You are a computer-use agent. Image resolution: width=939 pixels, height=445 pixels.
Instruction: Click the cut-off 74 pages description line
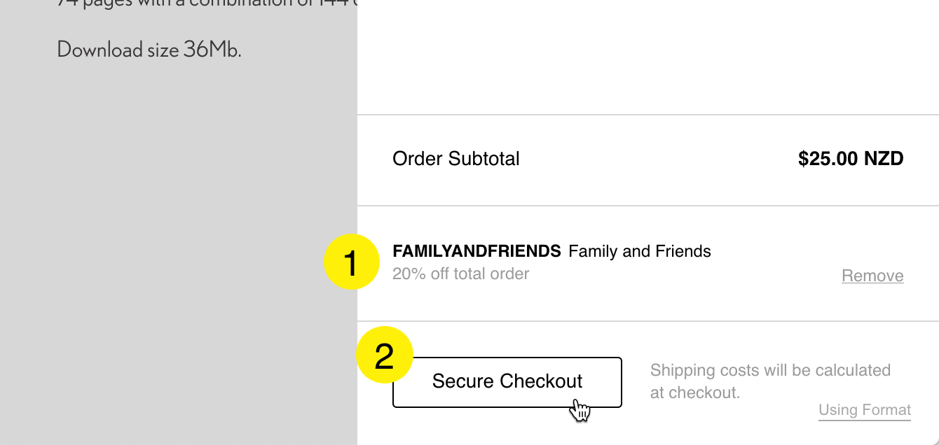click(207, 3)
